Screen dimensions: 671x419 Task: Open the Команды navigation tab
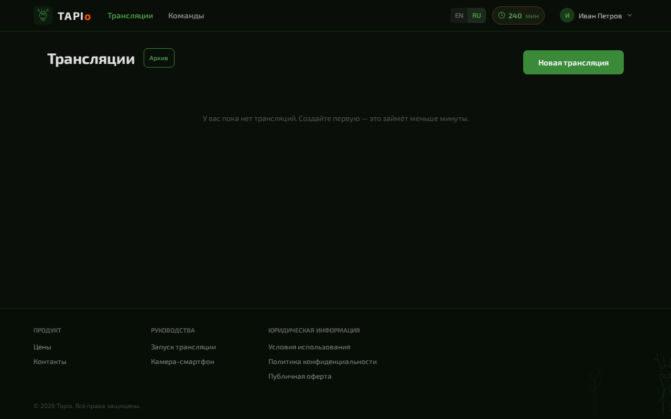(x=186, y=16)
